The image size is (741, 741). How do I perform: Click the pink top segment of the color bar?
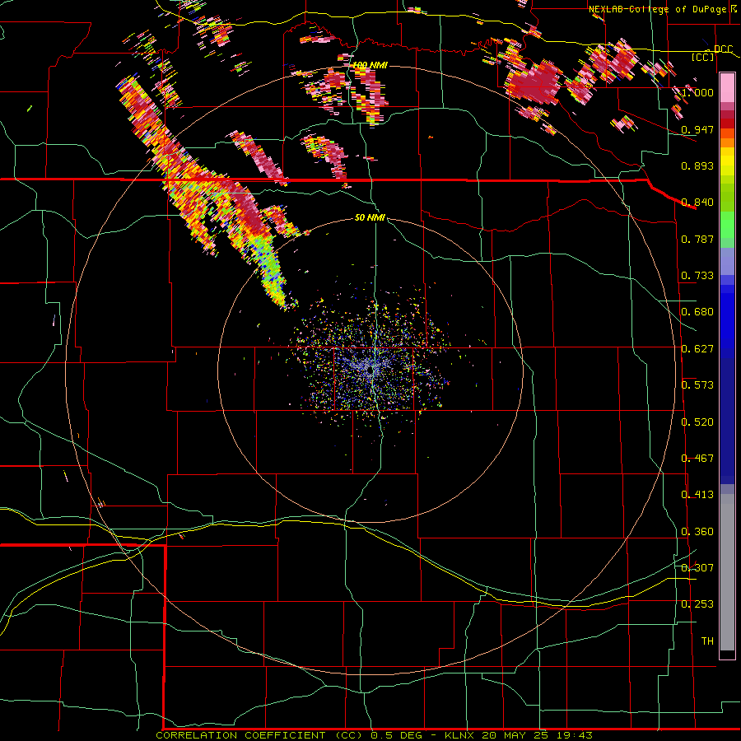(x=727, y=88)
